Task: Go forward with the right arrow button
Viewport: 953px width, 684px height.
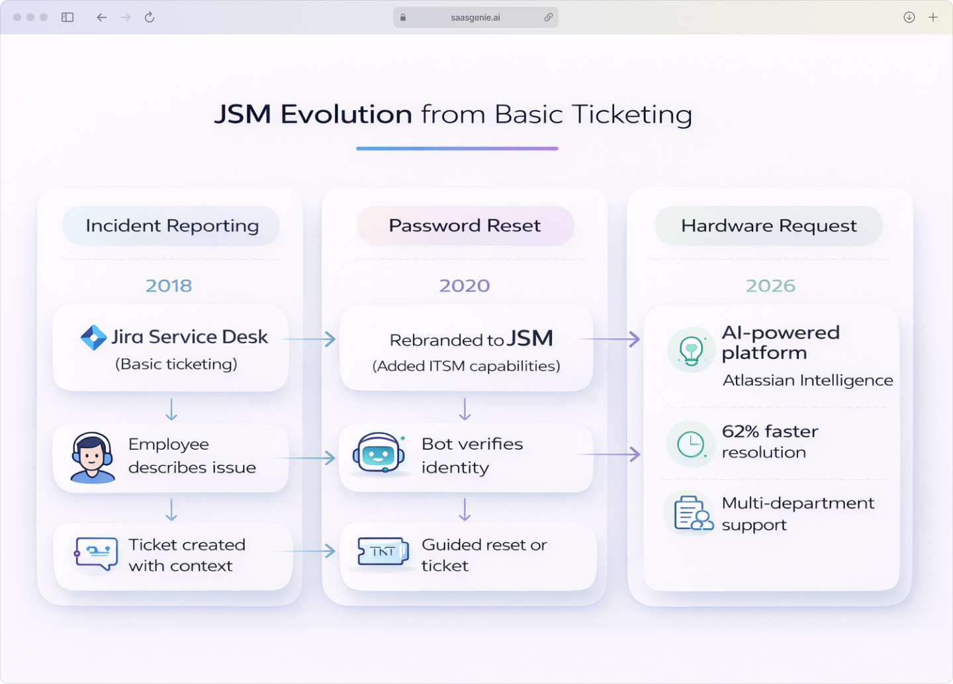Action: click(x=126, y=17)
